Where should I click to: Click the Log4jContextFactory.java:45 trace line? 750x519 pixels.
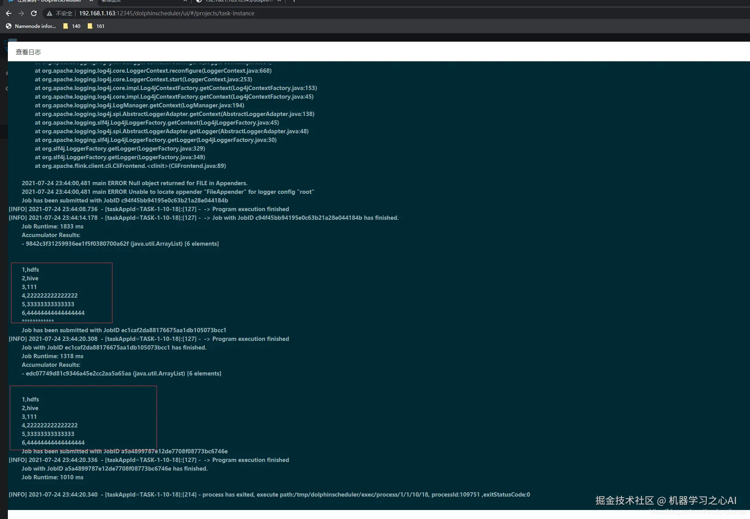[174, 97]
